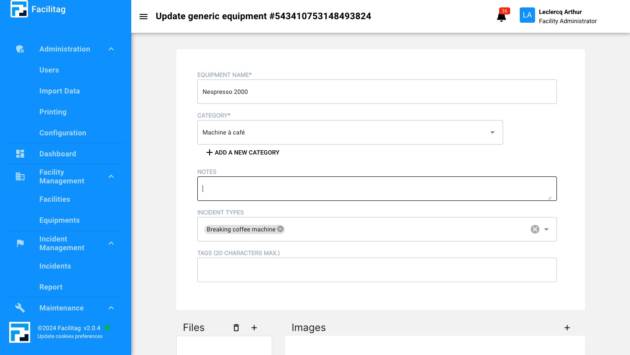Click the Facilitag logo in the sidebar header
Screen dimensions: 630x355
coord(19,9)
